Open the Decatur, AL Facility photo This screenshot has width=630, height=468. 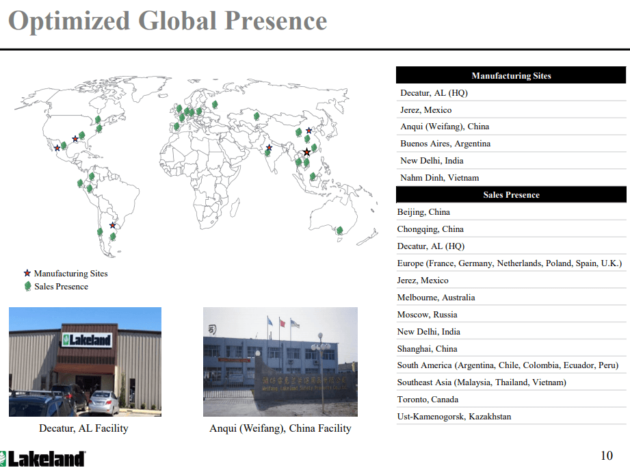tap(86, 361)
